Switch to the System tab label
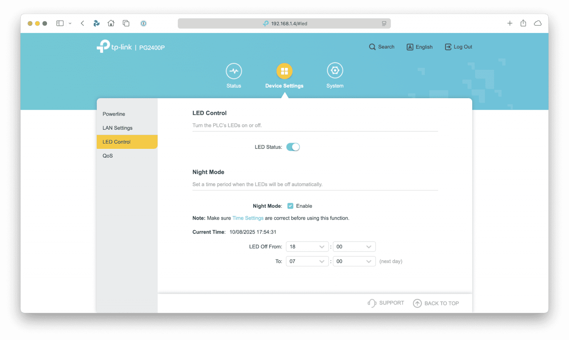 click(335, 86)
